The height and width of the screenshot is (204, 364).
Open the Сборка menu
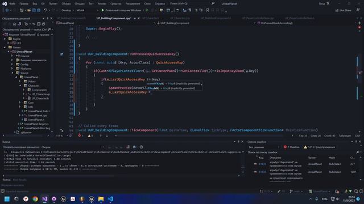(x=66, y=4)
